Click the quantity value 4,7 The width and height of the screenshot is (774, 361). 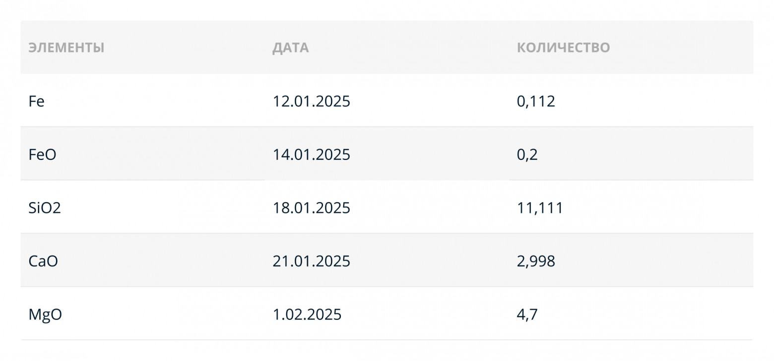point(527,314)
